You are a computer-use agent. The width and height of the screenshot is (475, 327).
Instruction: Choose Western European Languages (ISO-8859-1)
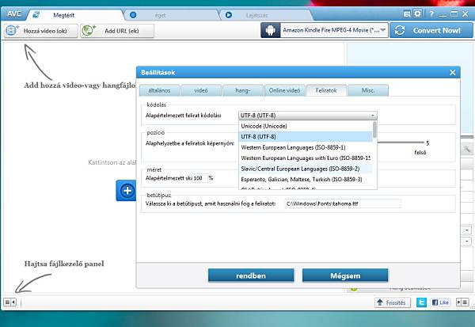click(306, 147)
